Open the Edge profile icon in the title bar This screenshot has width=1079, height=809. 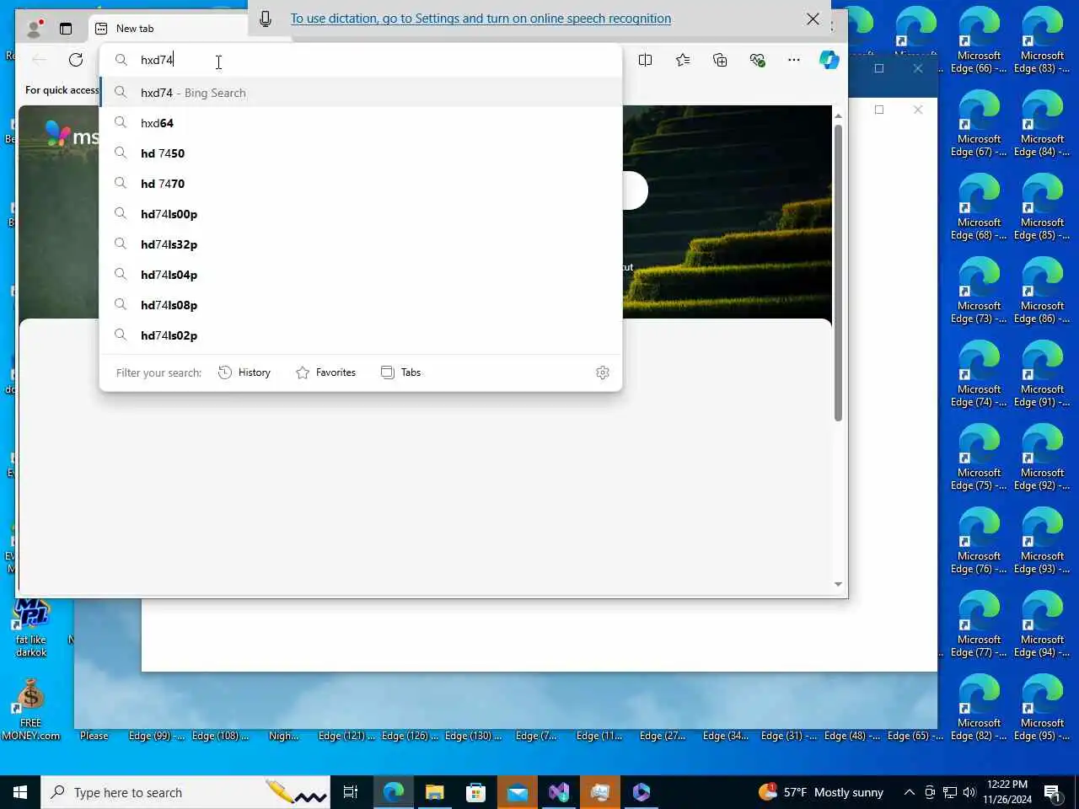point(34,29)
